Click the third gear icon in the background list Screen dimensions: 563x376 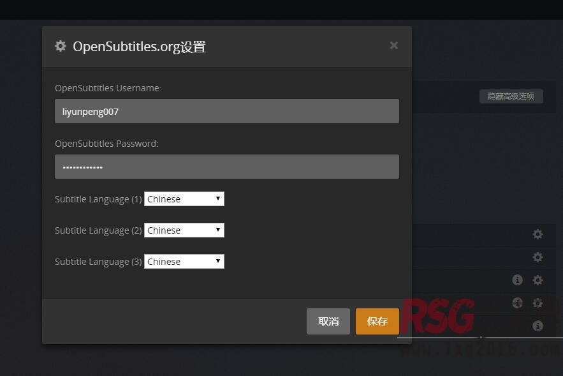(537, 280)
